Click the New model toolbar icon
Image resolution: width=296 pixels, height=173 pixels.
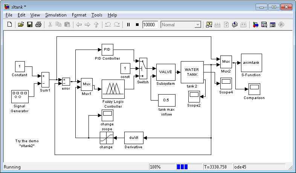pyautogui.click(x=9, y=25)
